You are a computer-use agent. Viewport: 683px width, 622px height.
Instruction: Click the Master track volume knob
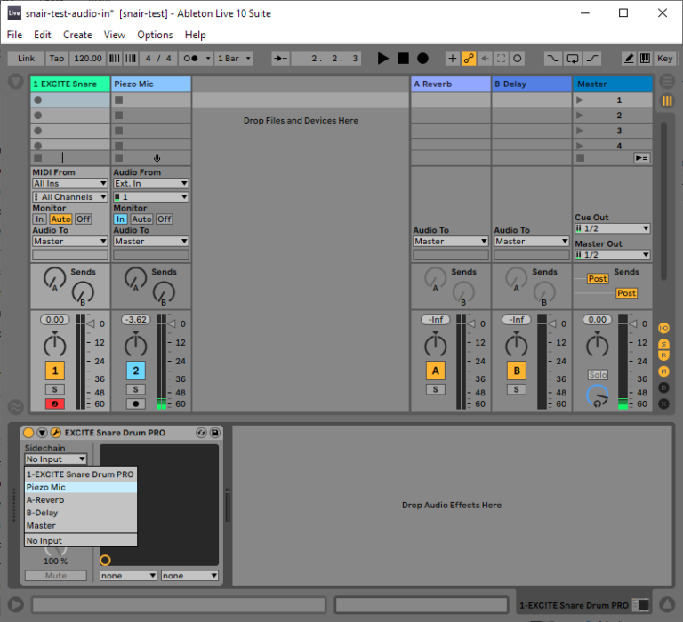coord(598,344)
